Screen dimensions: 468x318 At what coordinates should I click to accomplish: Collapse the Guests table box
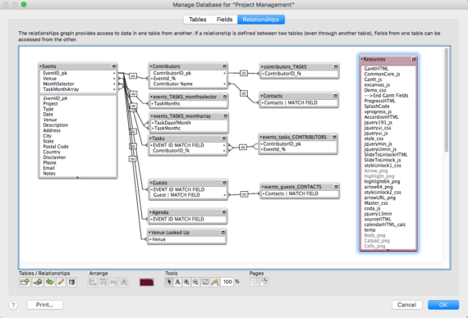click(224, 183)
